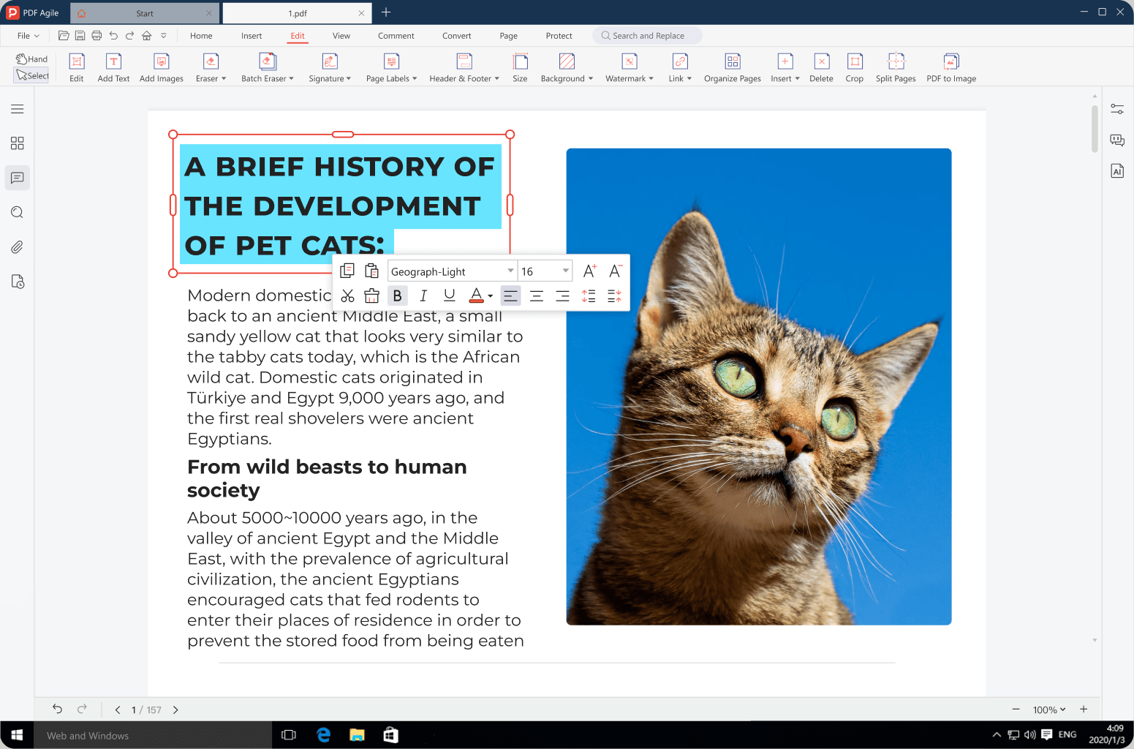
Task: Open the Comment ribbon tab
Action: click(x=396, y=36)
